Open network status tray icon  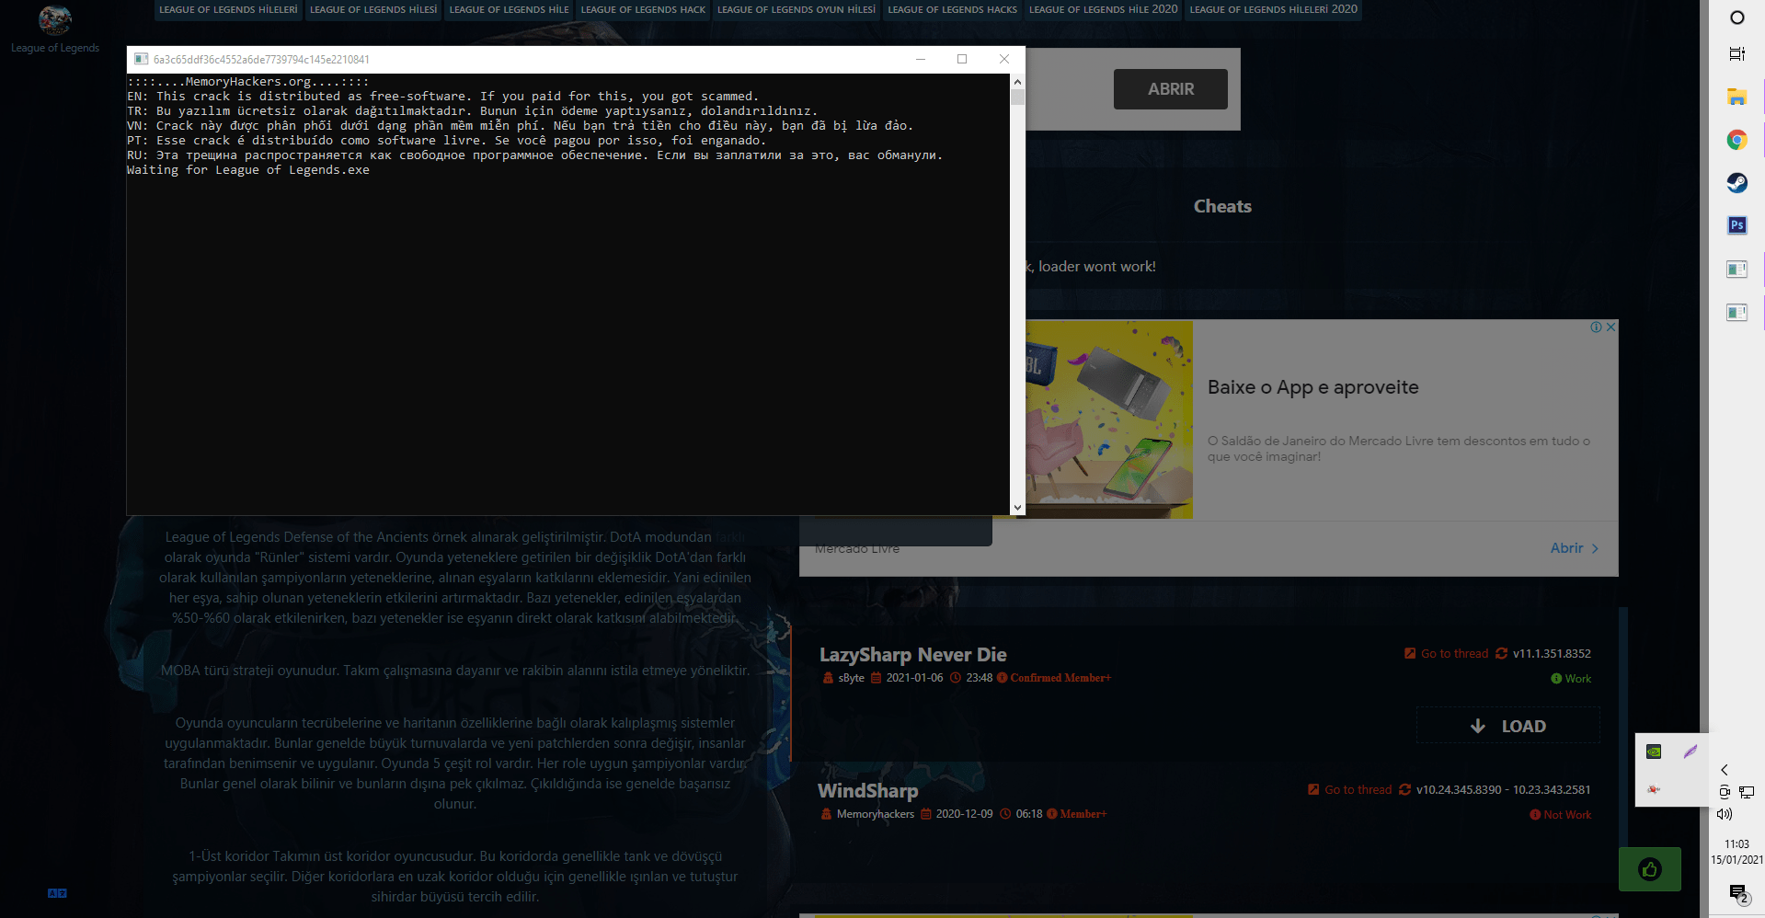(1747, 792)
